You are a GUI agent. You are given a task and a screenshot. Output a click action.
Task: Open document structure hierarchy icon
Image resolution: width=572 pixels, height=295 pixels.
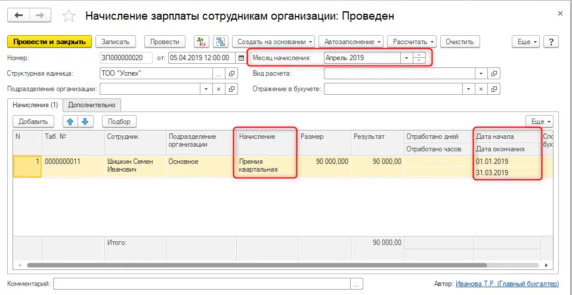click(220, 42)
